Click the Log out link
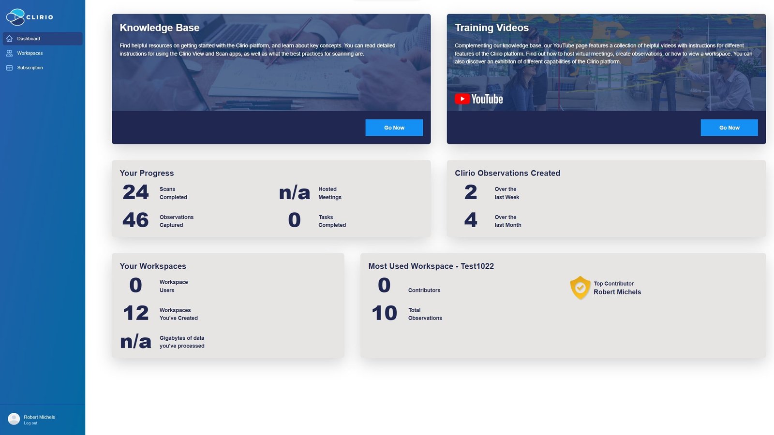 (30, 423)
